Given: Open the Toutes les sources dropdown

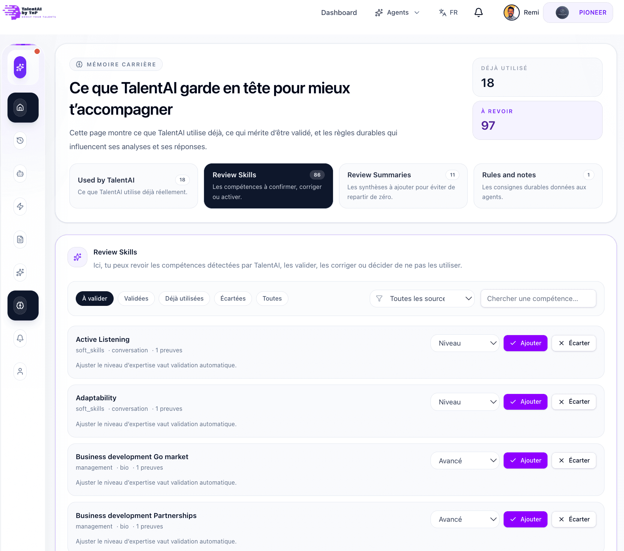Looking at the screenshot, I should click(422, 299).
